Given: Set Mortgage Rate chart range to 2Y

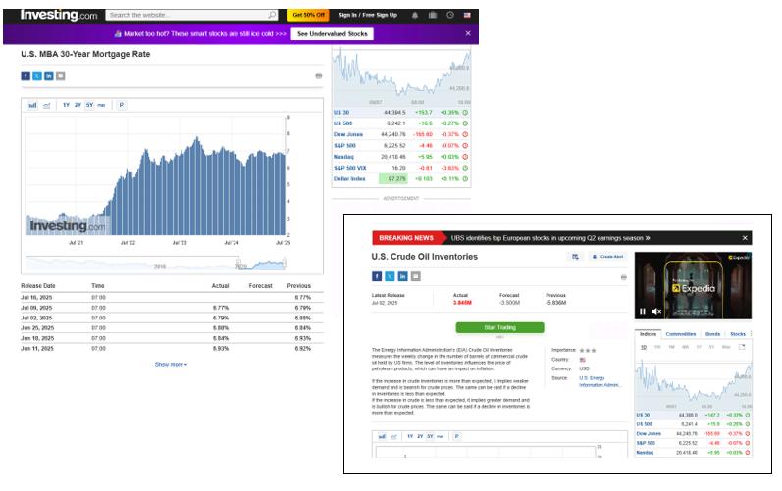Looking at the screenshot, I should (78, 105).
